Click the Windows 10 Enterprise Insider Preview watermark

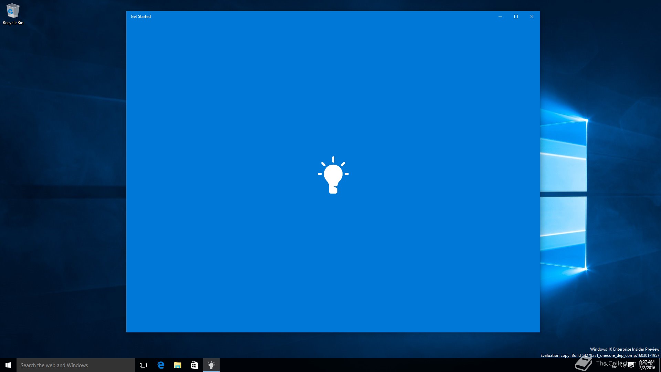(625, 349)
